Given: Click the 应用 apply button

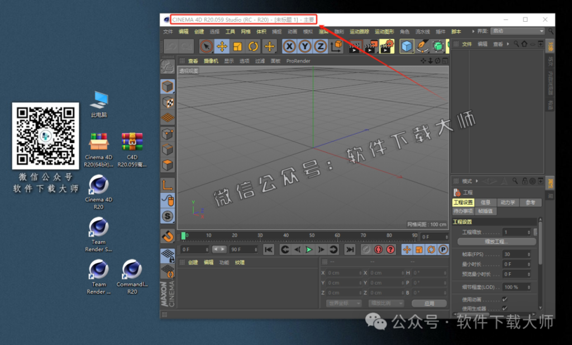Looking at the screenshot, I should click(429, 303).
